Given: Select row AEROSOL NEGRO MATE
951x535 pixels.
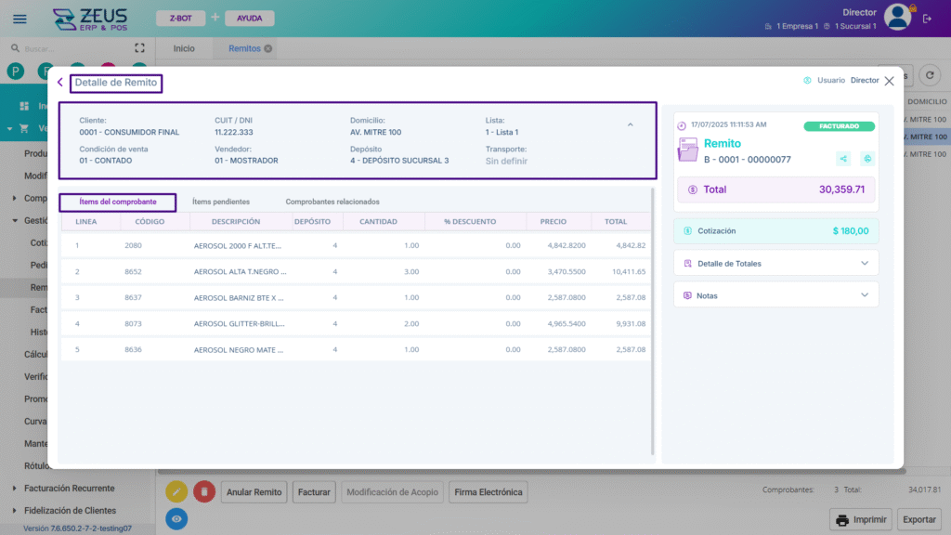Looking at the screenshot, I should (356, 349).
